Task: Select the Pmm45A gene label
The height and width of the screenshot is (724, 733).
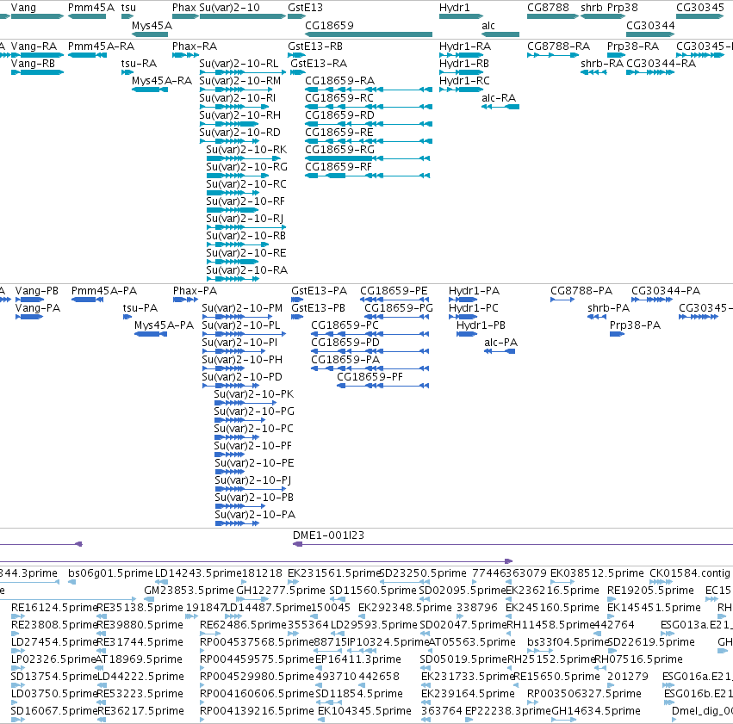Action: (x=91, y=8)
